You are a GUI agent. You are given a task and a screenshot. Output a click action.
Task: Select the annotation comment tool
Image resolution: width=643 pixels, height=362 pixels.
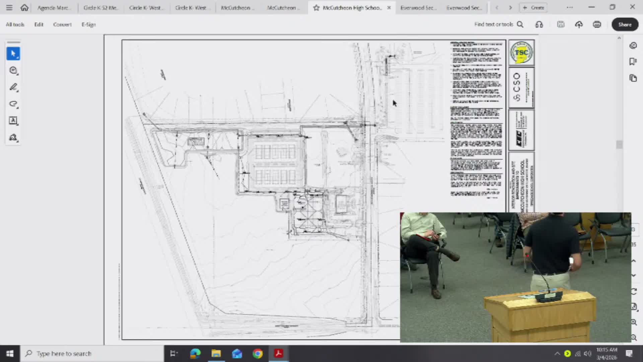[13, 70]
